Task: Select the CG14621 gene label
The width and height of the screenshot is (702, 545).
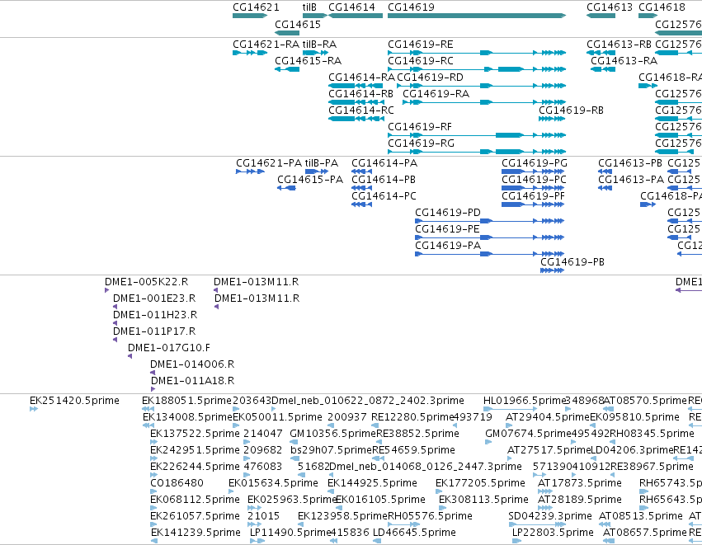Action: point(256,7)
